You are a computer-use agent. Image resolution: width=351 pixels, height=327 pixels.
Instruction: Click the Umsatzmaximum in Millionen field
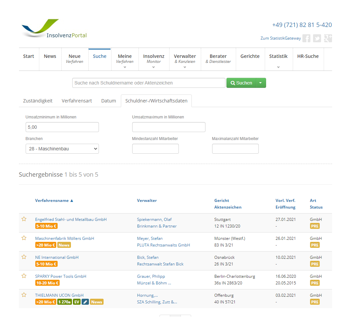(169, 127)
